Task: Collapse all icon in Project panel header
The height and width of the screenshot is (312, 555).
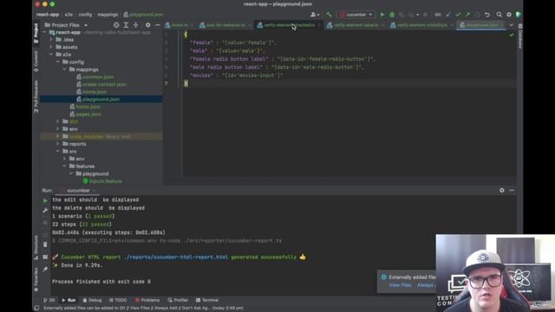Action: [x=135, y=25]
